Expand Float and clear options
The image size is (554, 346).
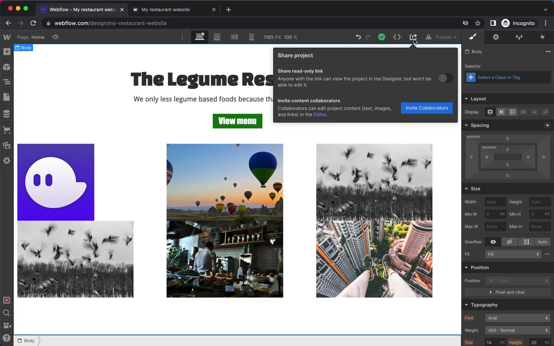tap(508, 292)
